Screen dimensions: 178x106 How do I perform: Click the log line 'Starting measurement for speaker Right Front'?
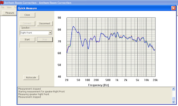[41, 92]
